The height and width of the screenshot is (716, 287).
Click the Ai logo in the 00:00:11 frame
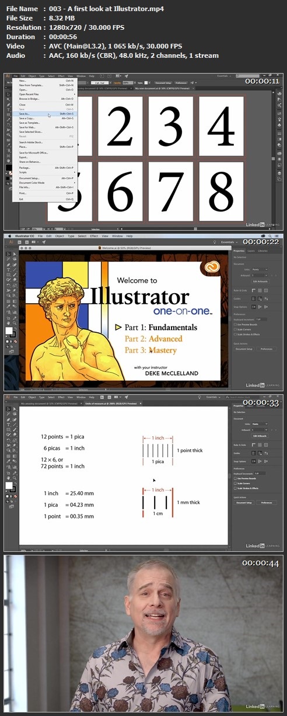click(x=8, y=75)
